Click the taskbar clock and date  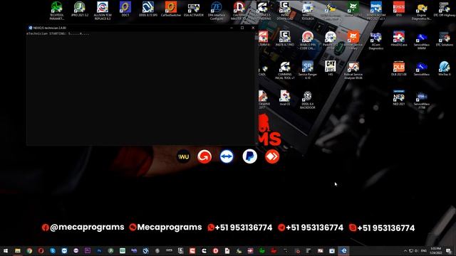pos(435,251)
